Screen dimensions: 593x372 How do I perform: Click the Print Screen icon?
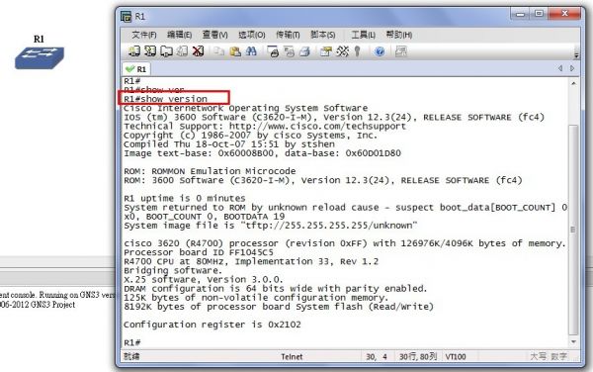273,51
